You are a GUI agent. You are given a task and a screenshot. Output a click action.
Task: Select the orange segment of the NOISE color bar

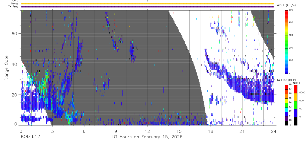click(x=295, y=97)
